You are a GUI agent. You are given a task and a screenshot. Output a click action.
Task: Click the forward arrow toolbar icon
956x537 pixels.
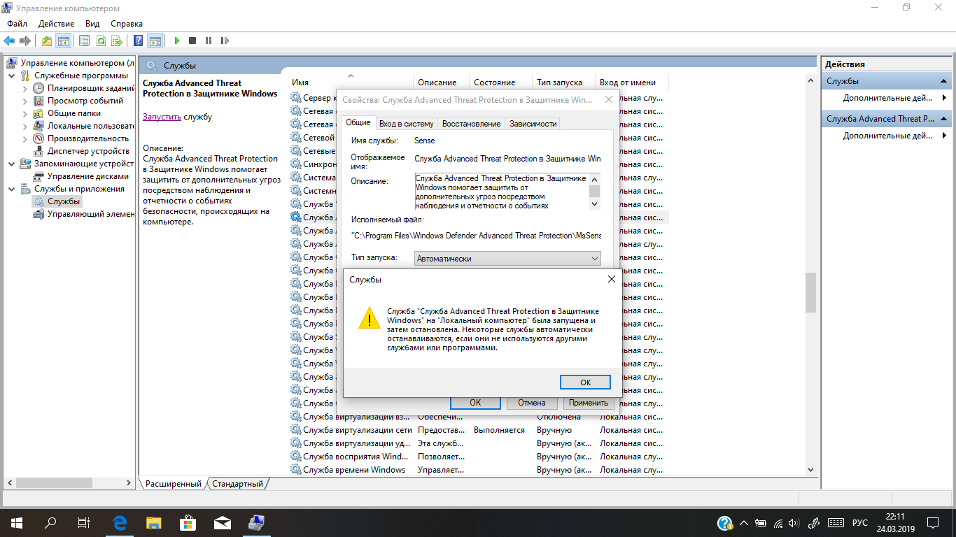pyautogui.click(x=25, y=41)
